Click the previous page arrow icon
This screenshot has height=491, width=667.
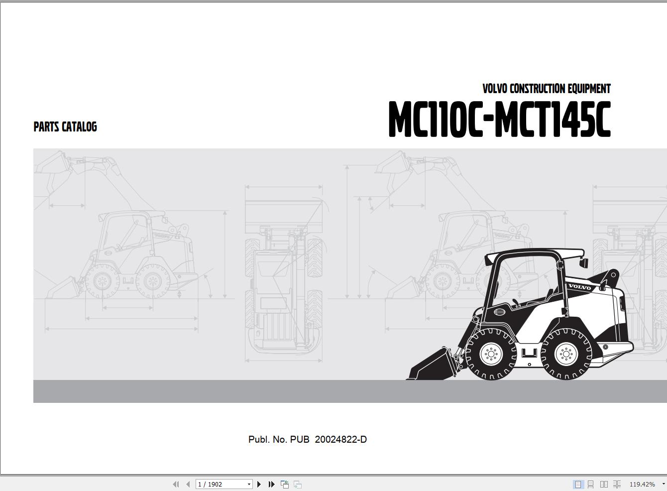click(188, 484)
